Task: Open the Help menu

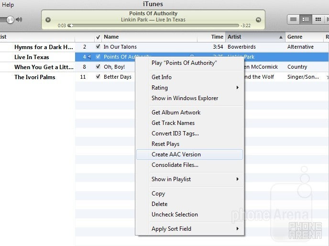Action: pyautogui.click(x=8, y=4)
